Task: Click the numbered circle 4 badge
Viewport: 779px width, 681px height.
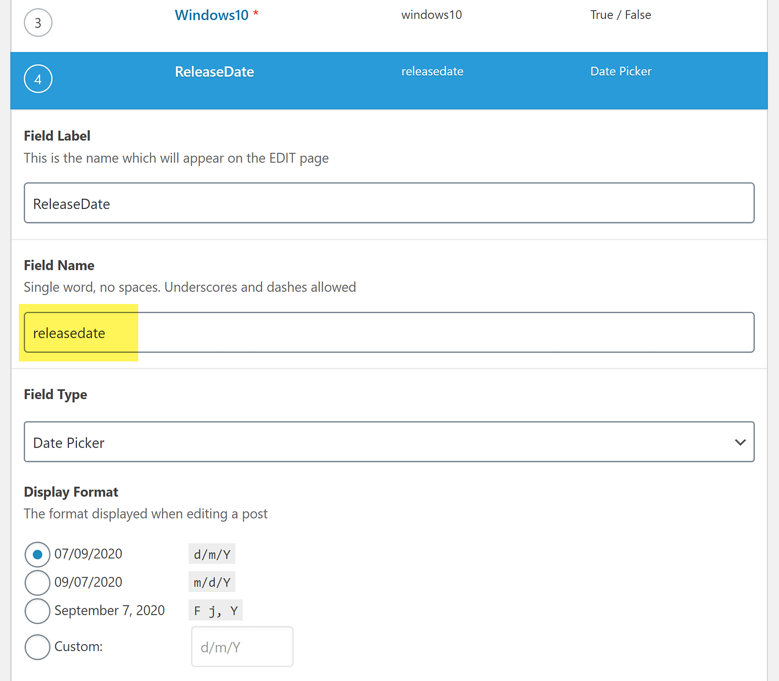Action: [38, 78]
